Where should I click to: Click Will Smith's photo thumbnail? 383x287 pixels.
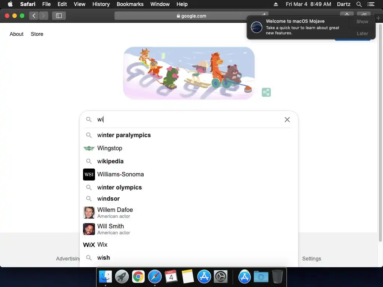(89, 229)
